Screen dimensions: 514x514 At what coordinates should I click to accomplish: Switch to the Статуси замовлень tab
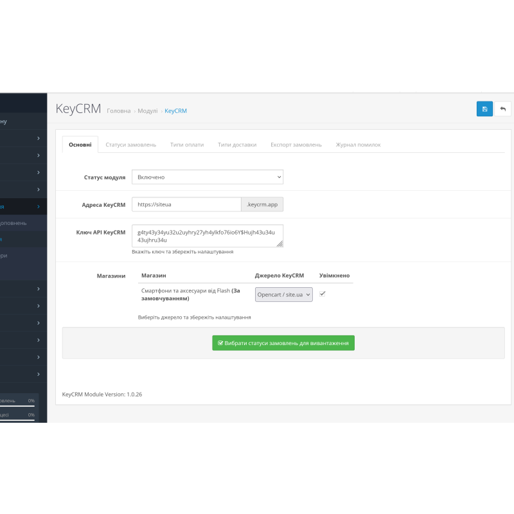click(130, 145)
